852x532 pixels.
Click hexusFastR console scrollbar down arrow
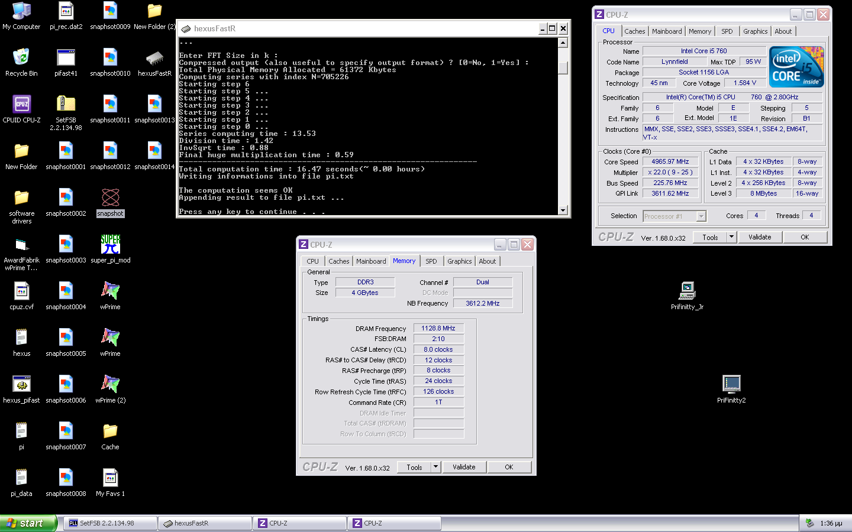[x=563, y=210]
